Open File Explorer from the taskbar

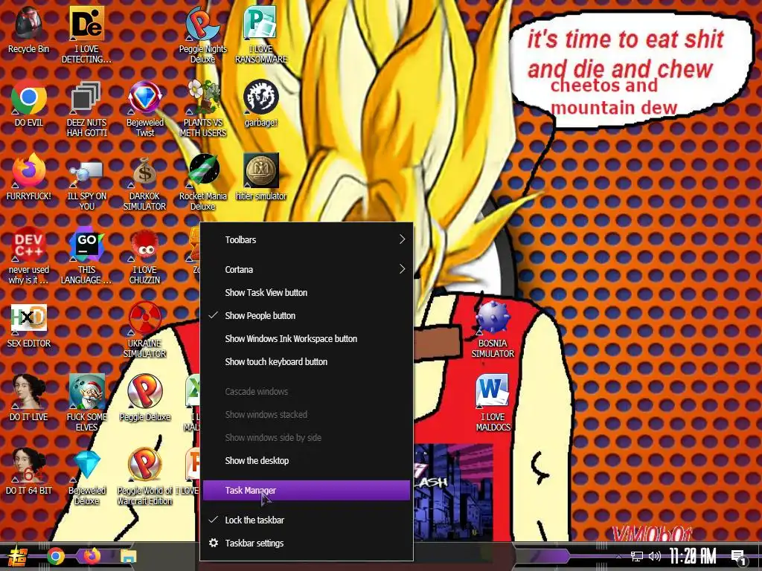tap(128, 556)
